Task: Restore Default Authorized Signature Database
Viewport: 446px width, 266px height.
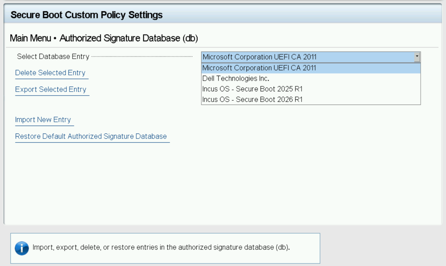Action: tap(91, 136)
